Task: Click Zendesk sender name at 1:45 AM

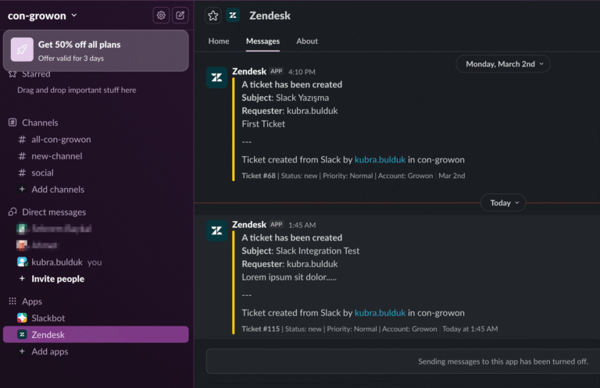Action: click(x=249, y=225)
